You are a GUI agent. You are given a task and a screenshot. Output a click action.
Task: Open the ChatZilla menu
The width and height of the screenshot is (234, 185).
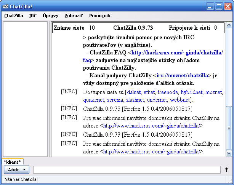tap(14, 16)
